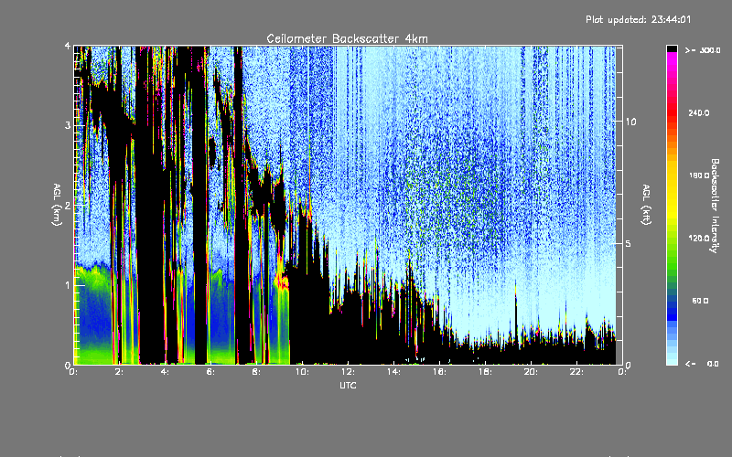The width and height of the screenshot is (732, 457).
Task: Click the '3' km label on the left axis
Action: tap(68, 125)
